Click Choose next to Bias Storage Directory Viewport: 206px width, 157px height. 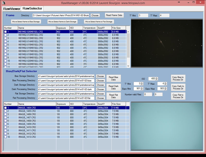pyautogui.click(x=100, y=76)
